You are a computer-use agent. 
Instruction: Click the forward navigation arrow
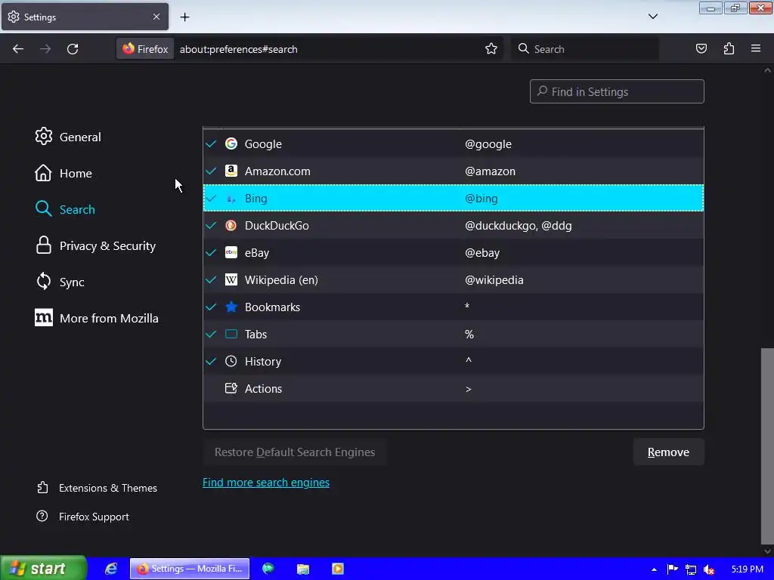[45, 49]
